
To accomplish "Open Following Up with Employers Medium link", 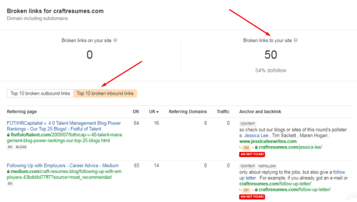I will pos(62,166).
